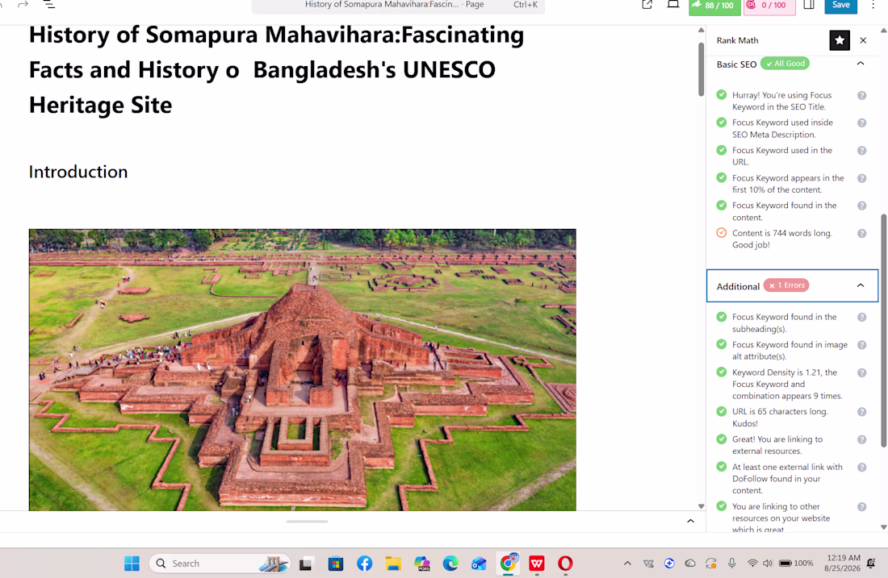
Task: Open help for image alt attribute check
Action: (861, 345)
